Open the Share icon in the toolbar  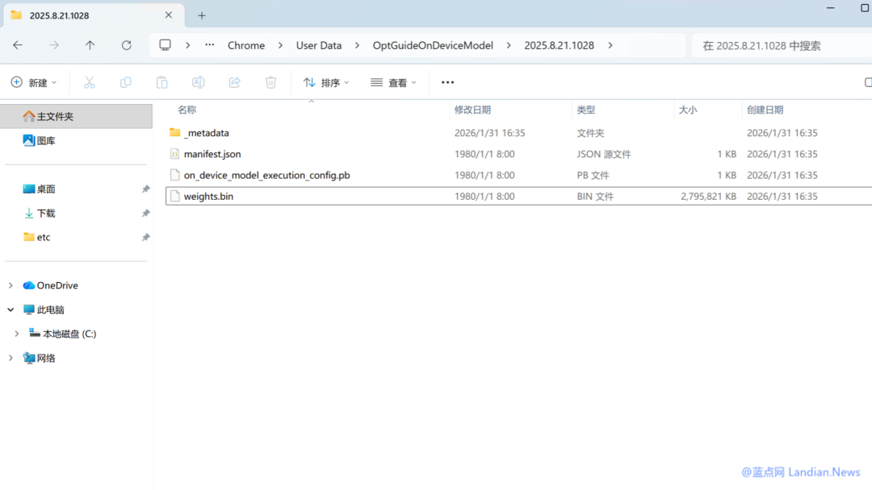pos(234,81)
